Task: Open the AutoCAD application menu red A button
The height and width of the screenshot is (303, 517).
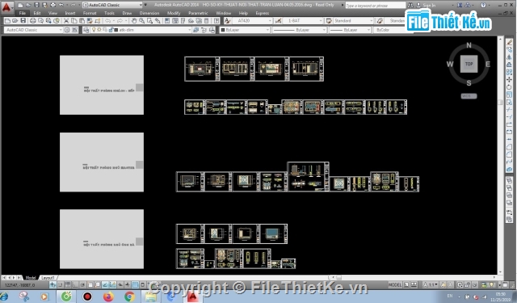Action: click(6, 6)
